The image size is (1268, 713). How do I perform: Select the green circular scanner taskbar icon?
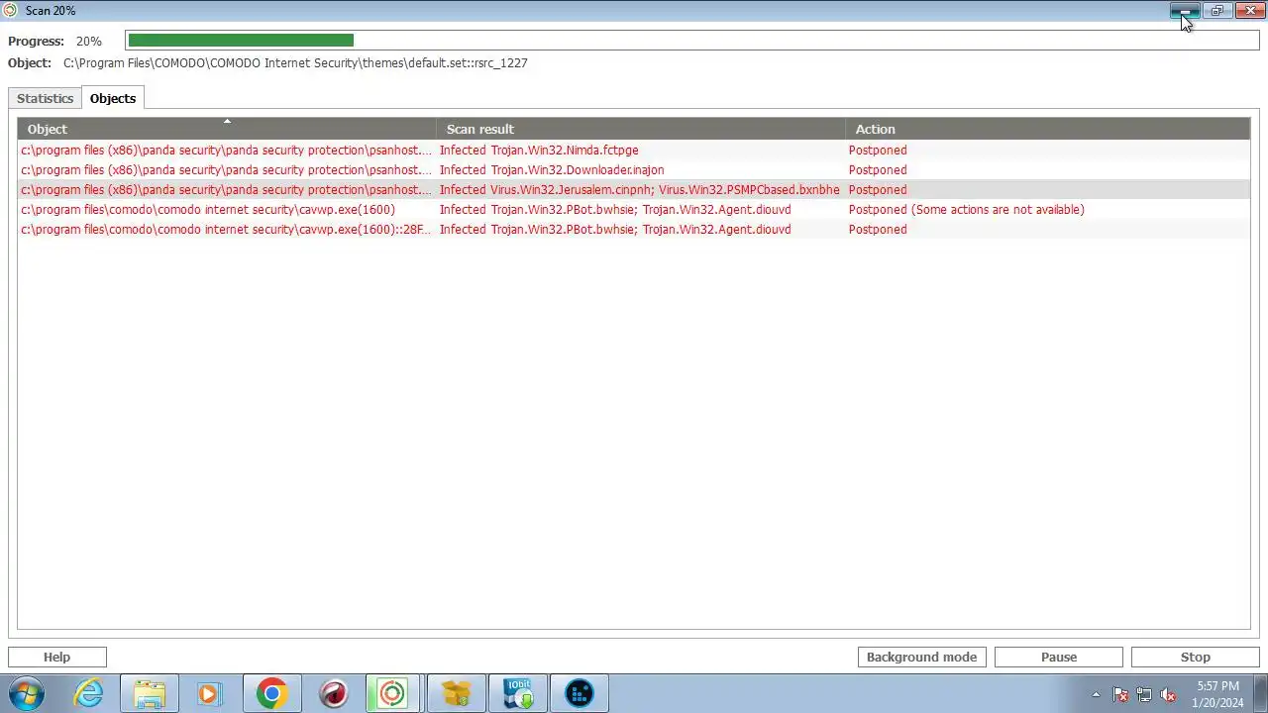[392, 693]
